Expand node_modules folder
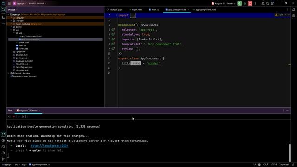Screen dimensions: 297x167 11,24
